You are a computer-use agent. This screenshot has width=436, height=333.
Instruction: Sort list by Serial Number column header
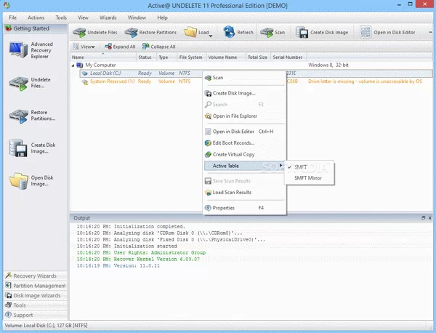coord(288,57)
